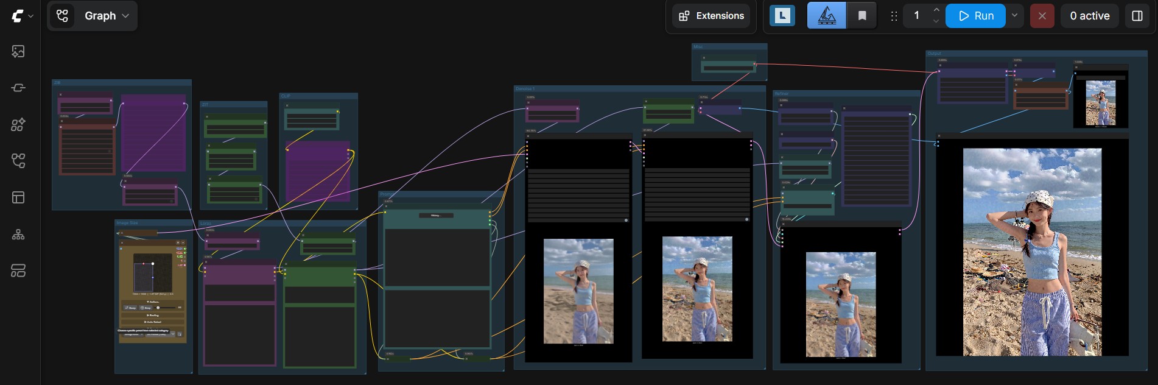Increase the batch count with up arrow

936,10
